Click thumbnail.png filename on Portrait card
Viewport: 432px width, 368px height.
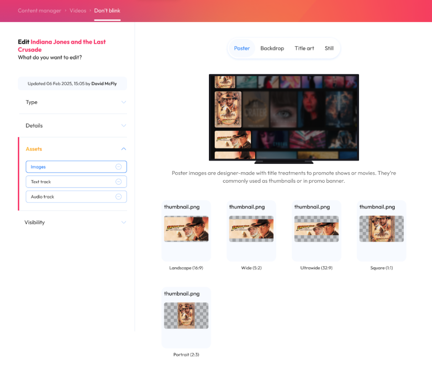tap(182, 293)
